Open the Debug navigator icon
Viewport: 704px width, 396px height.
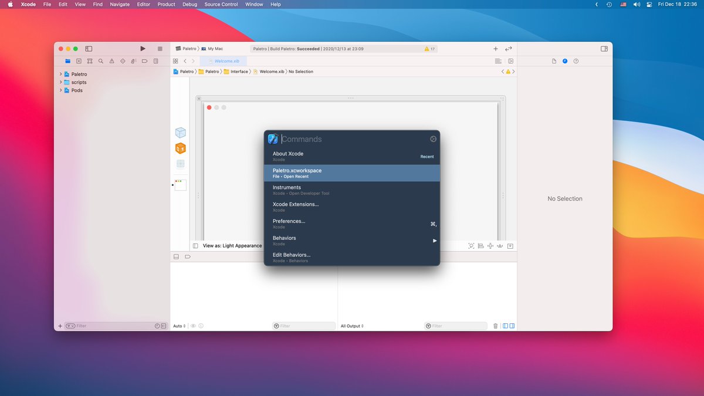coord(134,61)
